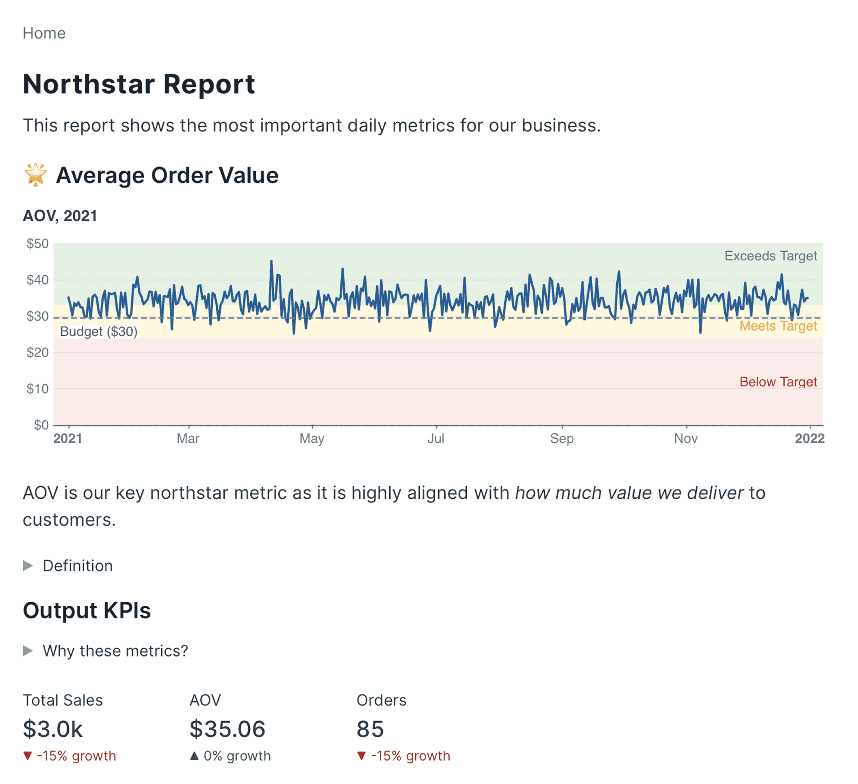Click the AOV $35.06 value
858x784 pixels.
click(227, 729)
